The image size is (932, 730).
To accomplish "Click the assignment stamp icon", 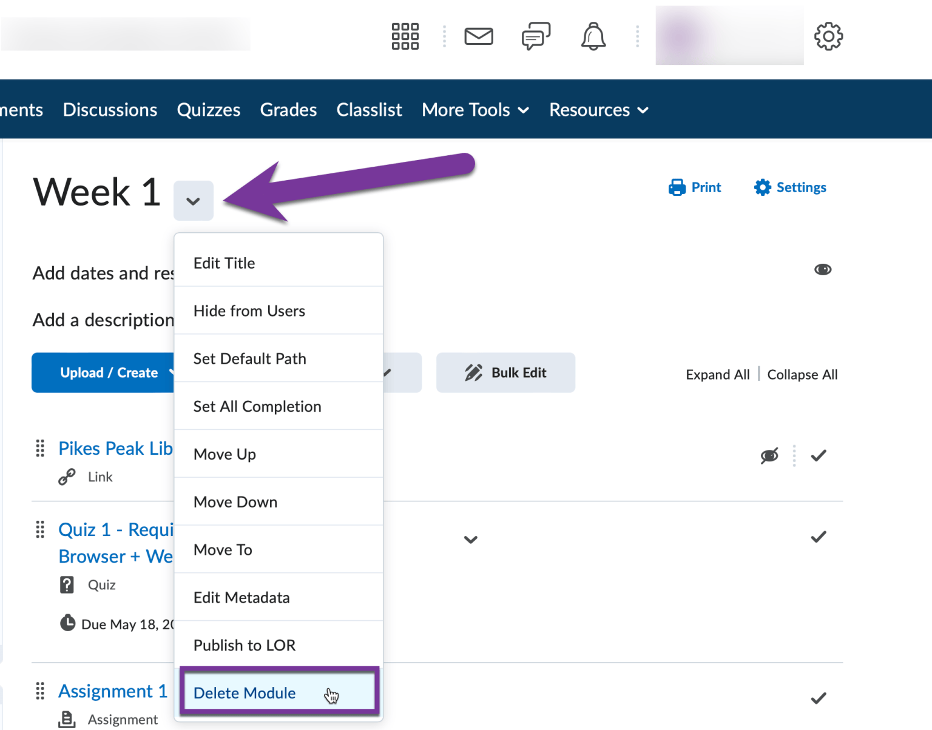I will (x=67, y=719).
